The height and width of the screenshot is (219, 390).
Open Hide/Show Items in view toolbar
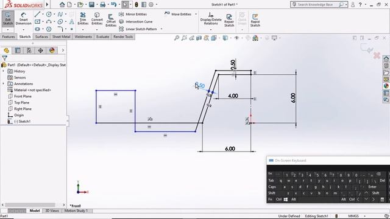(x=236, y=38)
